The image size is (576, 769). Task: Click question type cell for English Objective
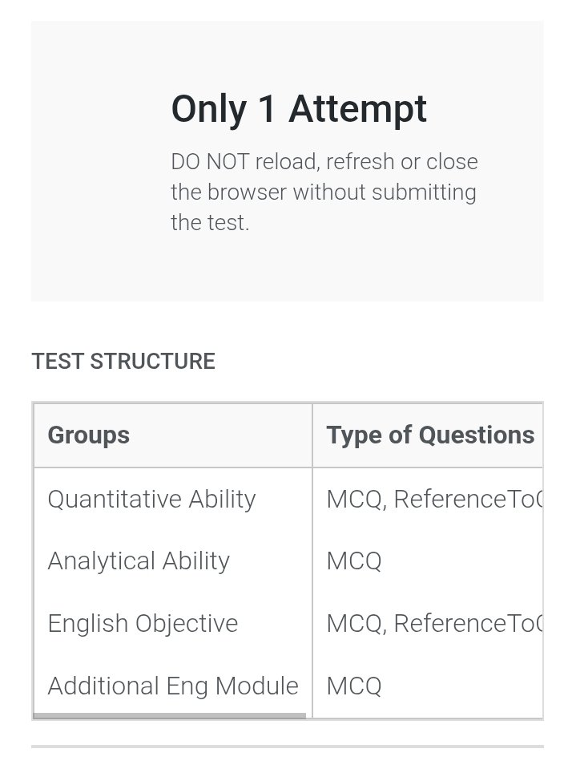coord(434,623)
